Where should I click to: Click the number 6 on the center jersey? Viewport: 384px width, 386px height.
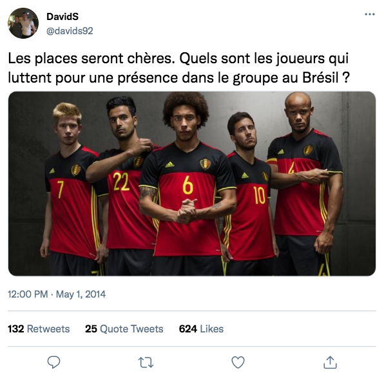[187, 186]
